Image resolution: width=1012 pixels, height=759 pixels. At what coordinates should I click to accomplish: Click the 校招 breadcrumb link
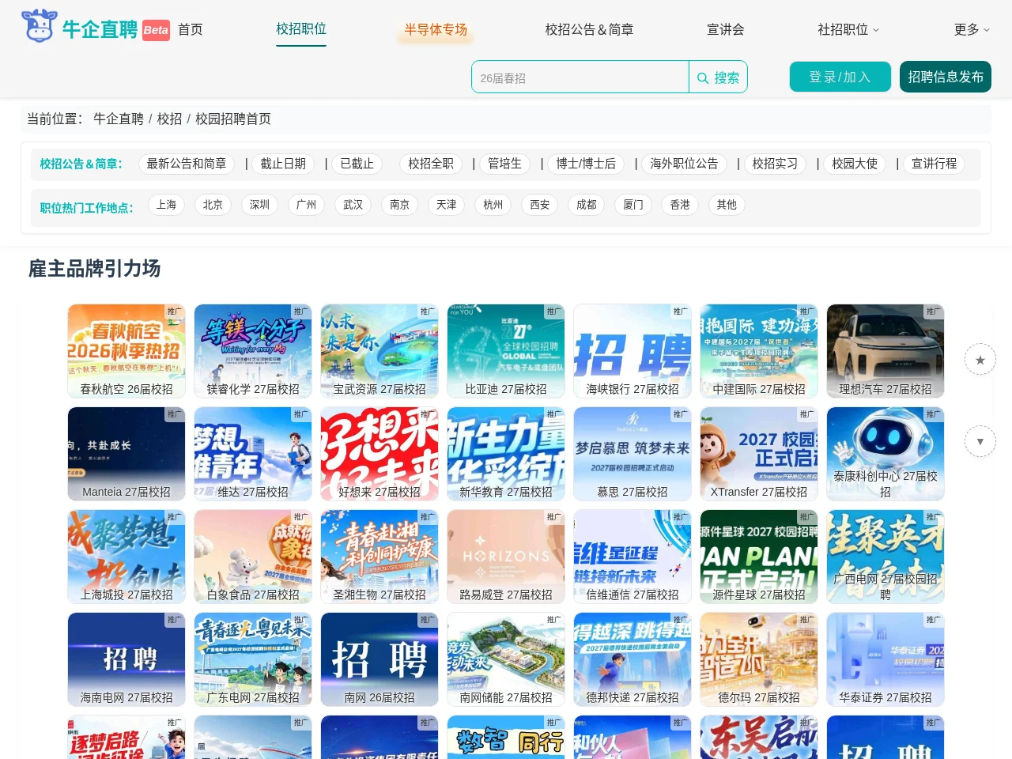pos(169,119)
